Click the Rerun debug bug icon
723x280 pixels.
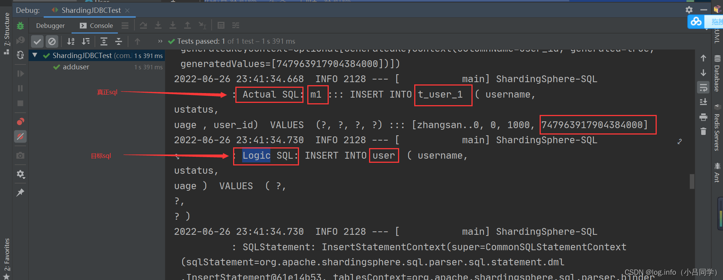pyautogui.click(x=20, y=26)
